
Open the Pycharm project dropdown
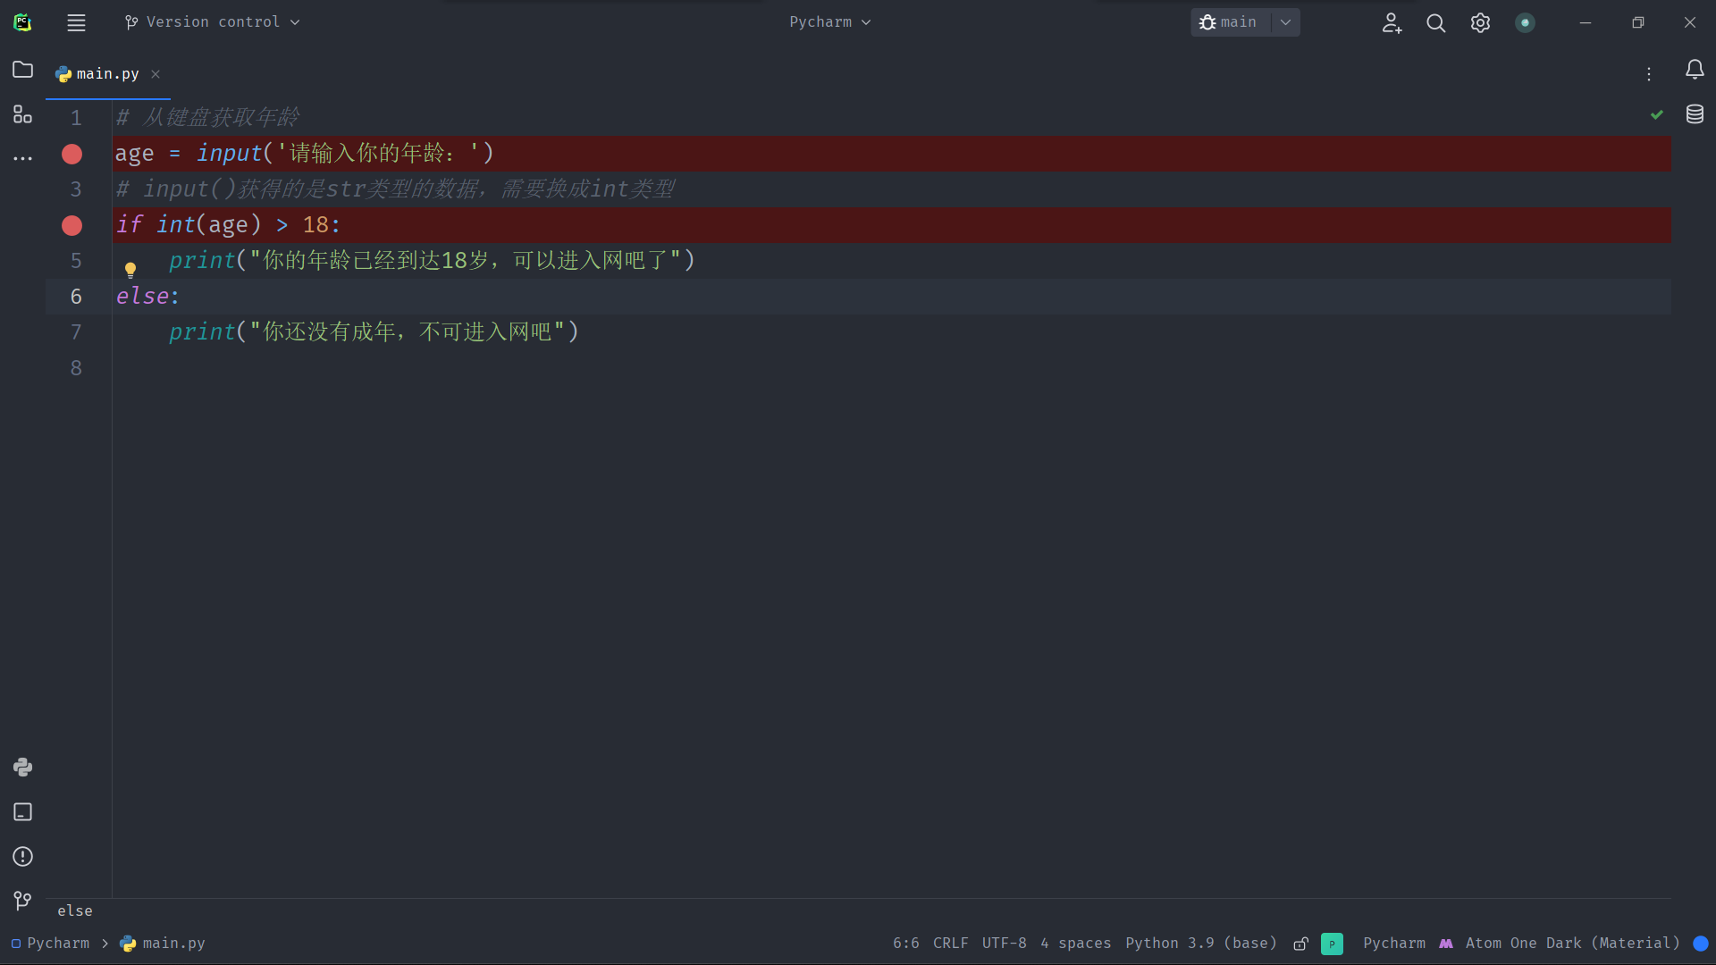(829, 22)
